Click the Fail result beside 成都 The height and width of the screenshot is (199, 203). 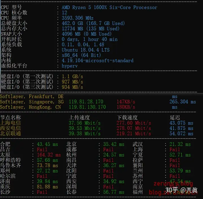point(108,150)
